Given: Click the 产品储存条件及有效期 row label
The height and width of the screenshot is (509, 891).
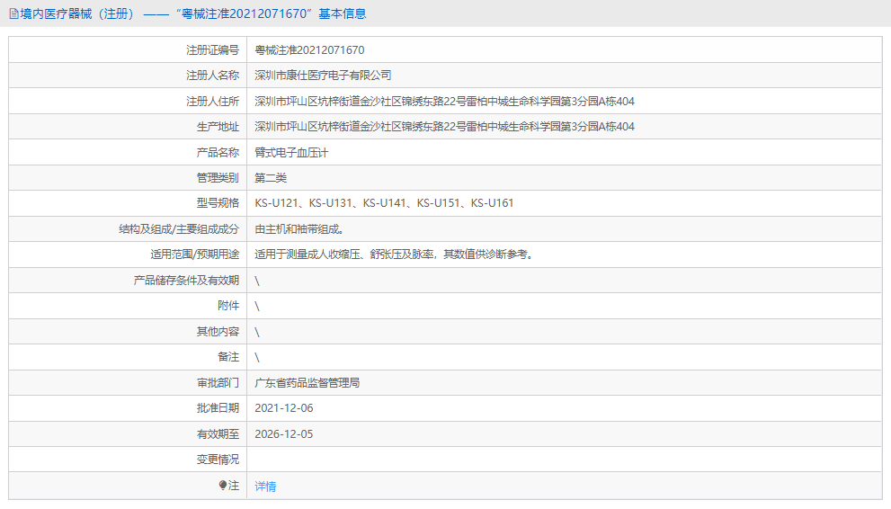Looking at the screenshot, I should (x=186, y=281).
